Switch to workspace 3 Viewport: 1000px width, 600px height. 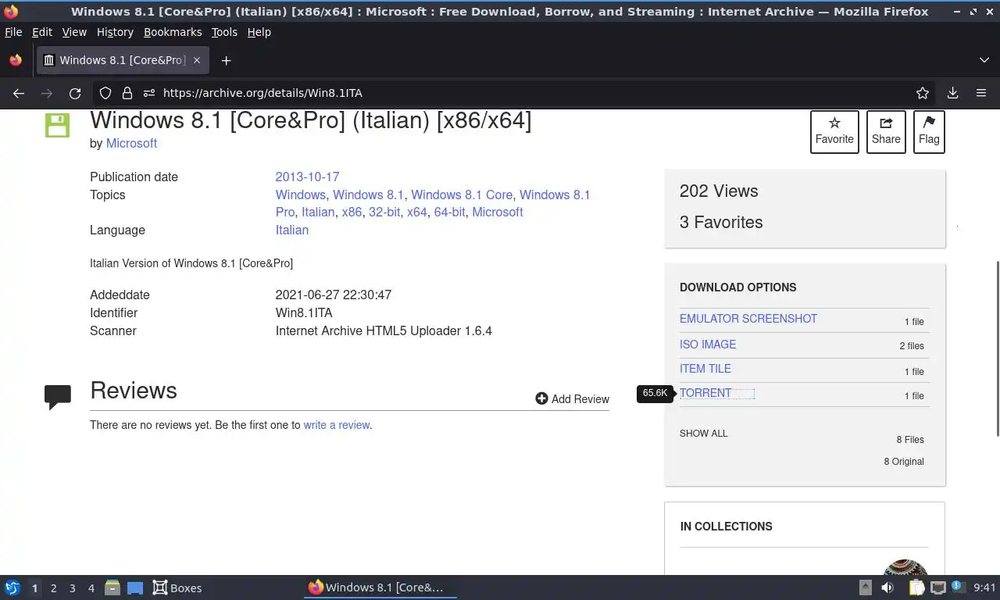72,588
